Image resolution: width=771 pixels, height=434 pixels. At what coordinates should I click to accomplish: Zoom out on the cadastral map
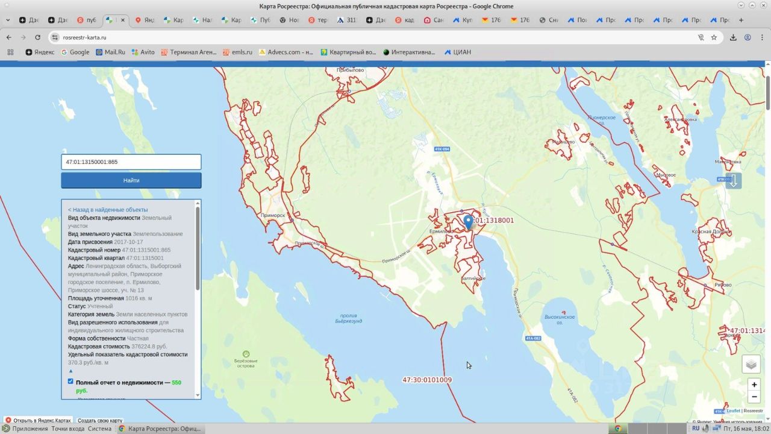click(754, 397)
